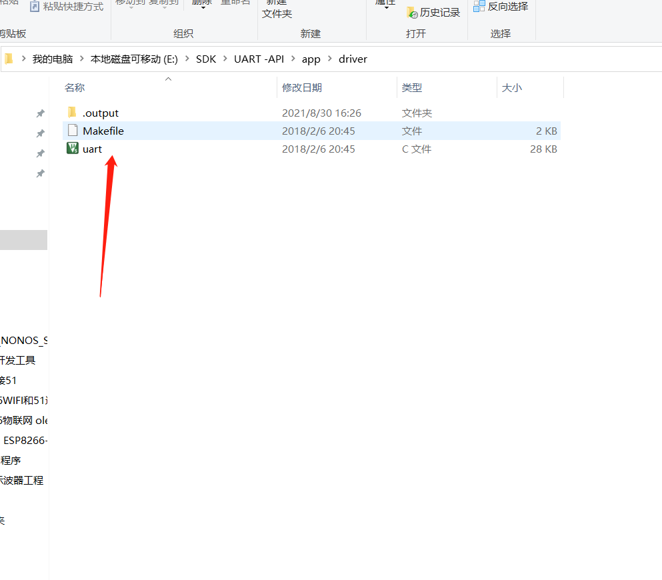This screenshot has width=662, height=580.
Task: Click date 2021/8/30 16:26 cell
Action: click(322, 113)
